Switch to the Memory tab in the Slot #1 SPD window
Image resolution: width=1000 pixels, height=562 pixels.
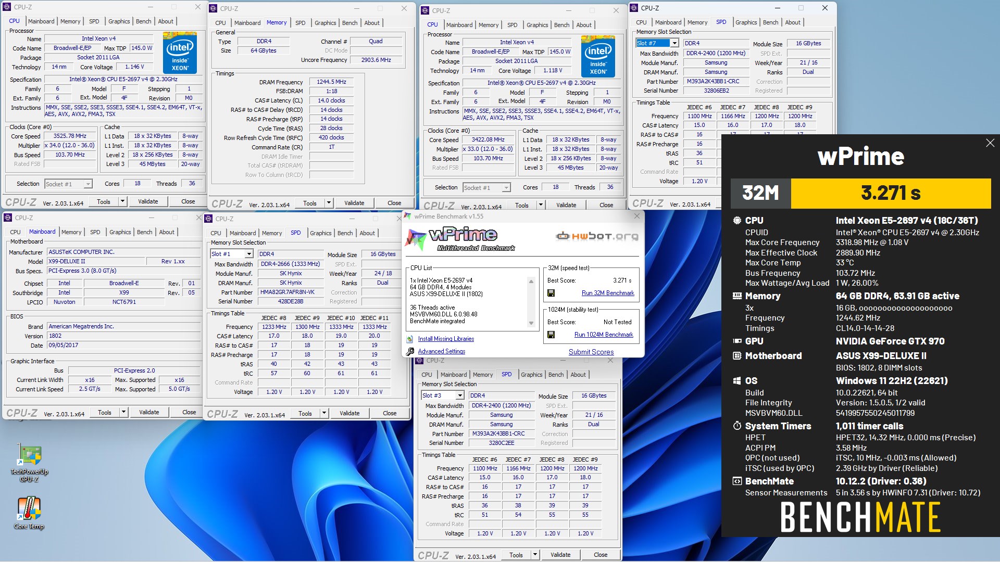click(272, 233)
